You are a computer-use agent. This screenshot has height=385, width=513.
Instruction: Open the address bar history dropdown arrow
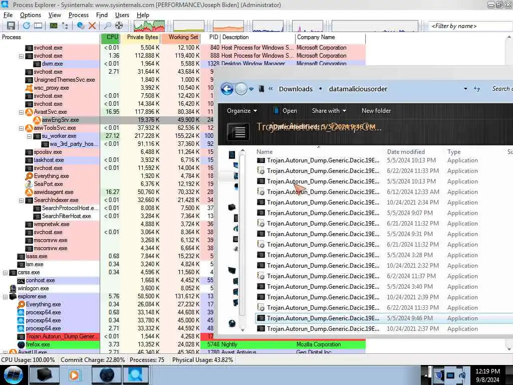(465, 89)
